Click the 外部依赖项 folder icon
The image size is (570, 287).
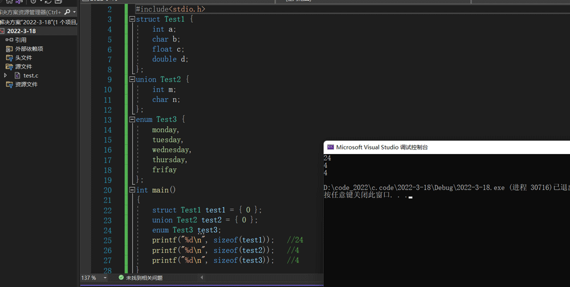click(10, 48)
